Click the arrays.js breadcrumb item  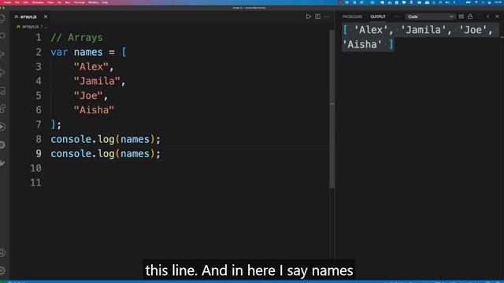[31, 27]
